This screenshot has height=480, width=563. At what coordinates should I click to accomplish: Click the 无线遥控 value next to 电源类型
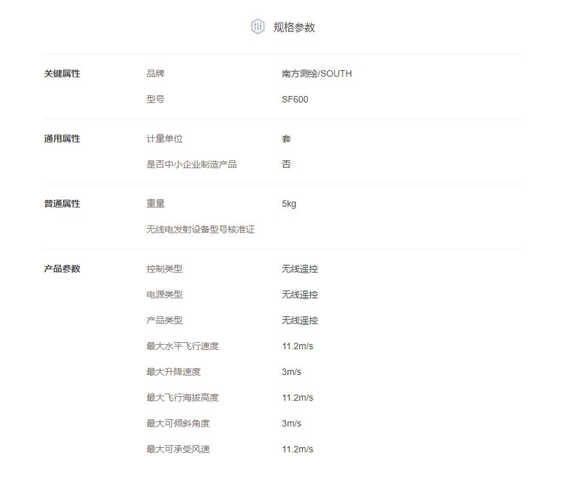[x=300, y=294]
